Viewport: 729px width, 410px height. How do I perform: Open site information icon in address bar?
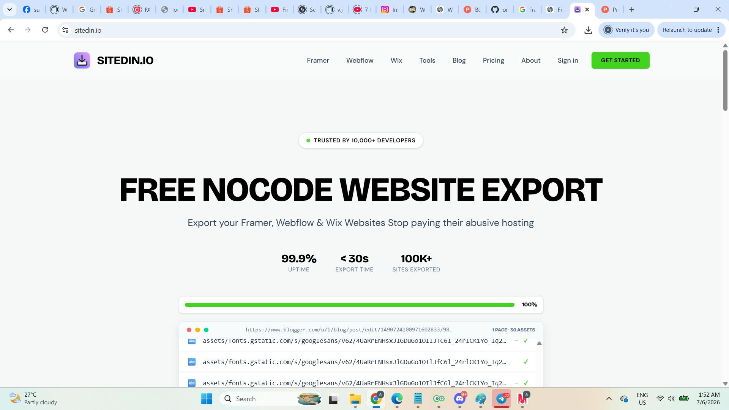[65, 30]
